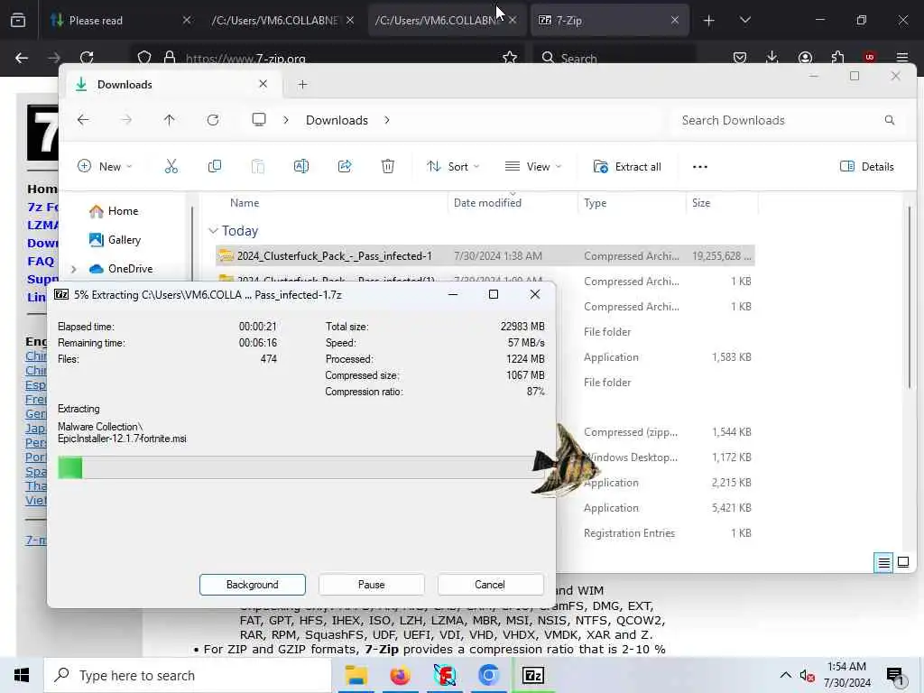Click the Paste clipboard icon in Explorer

(x=257, y=167)
